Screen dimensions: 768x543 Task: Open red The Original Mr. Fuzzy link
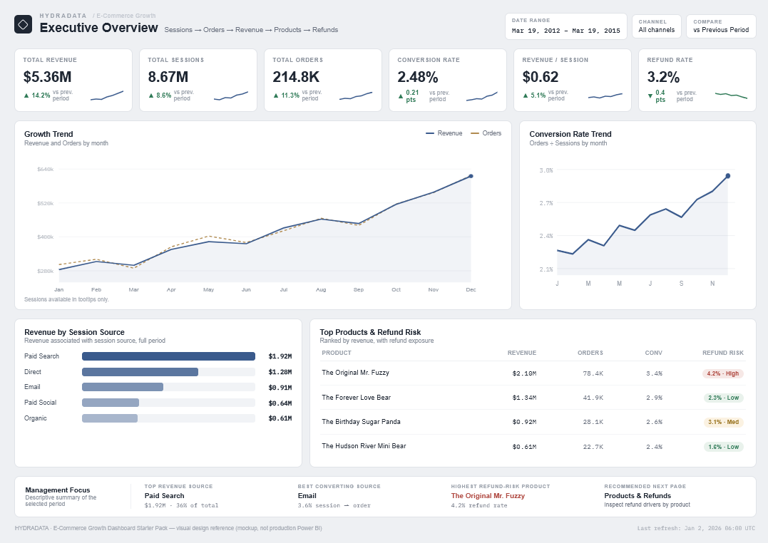tap(488, 496)
